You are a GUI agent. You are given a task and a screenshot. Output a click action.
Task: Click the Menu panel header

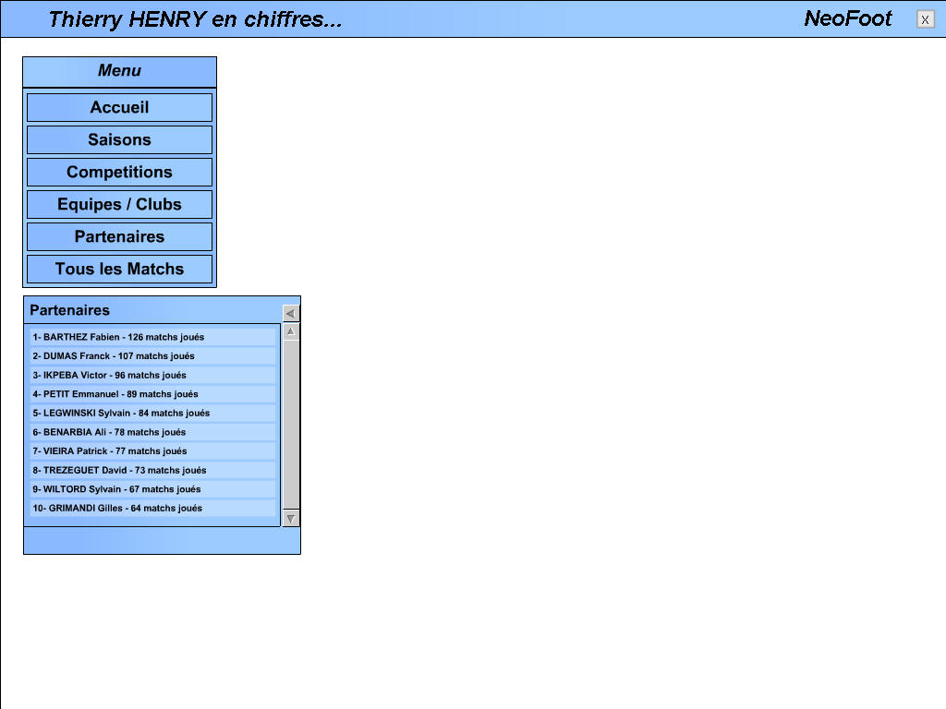pyautogui.click(x=119, y=71)
